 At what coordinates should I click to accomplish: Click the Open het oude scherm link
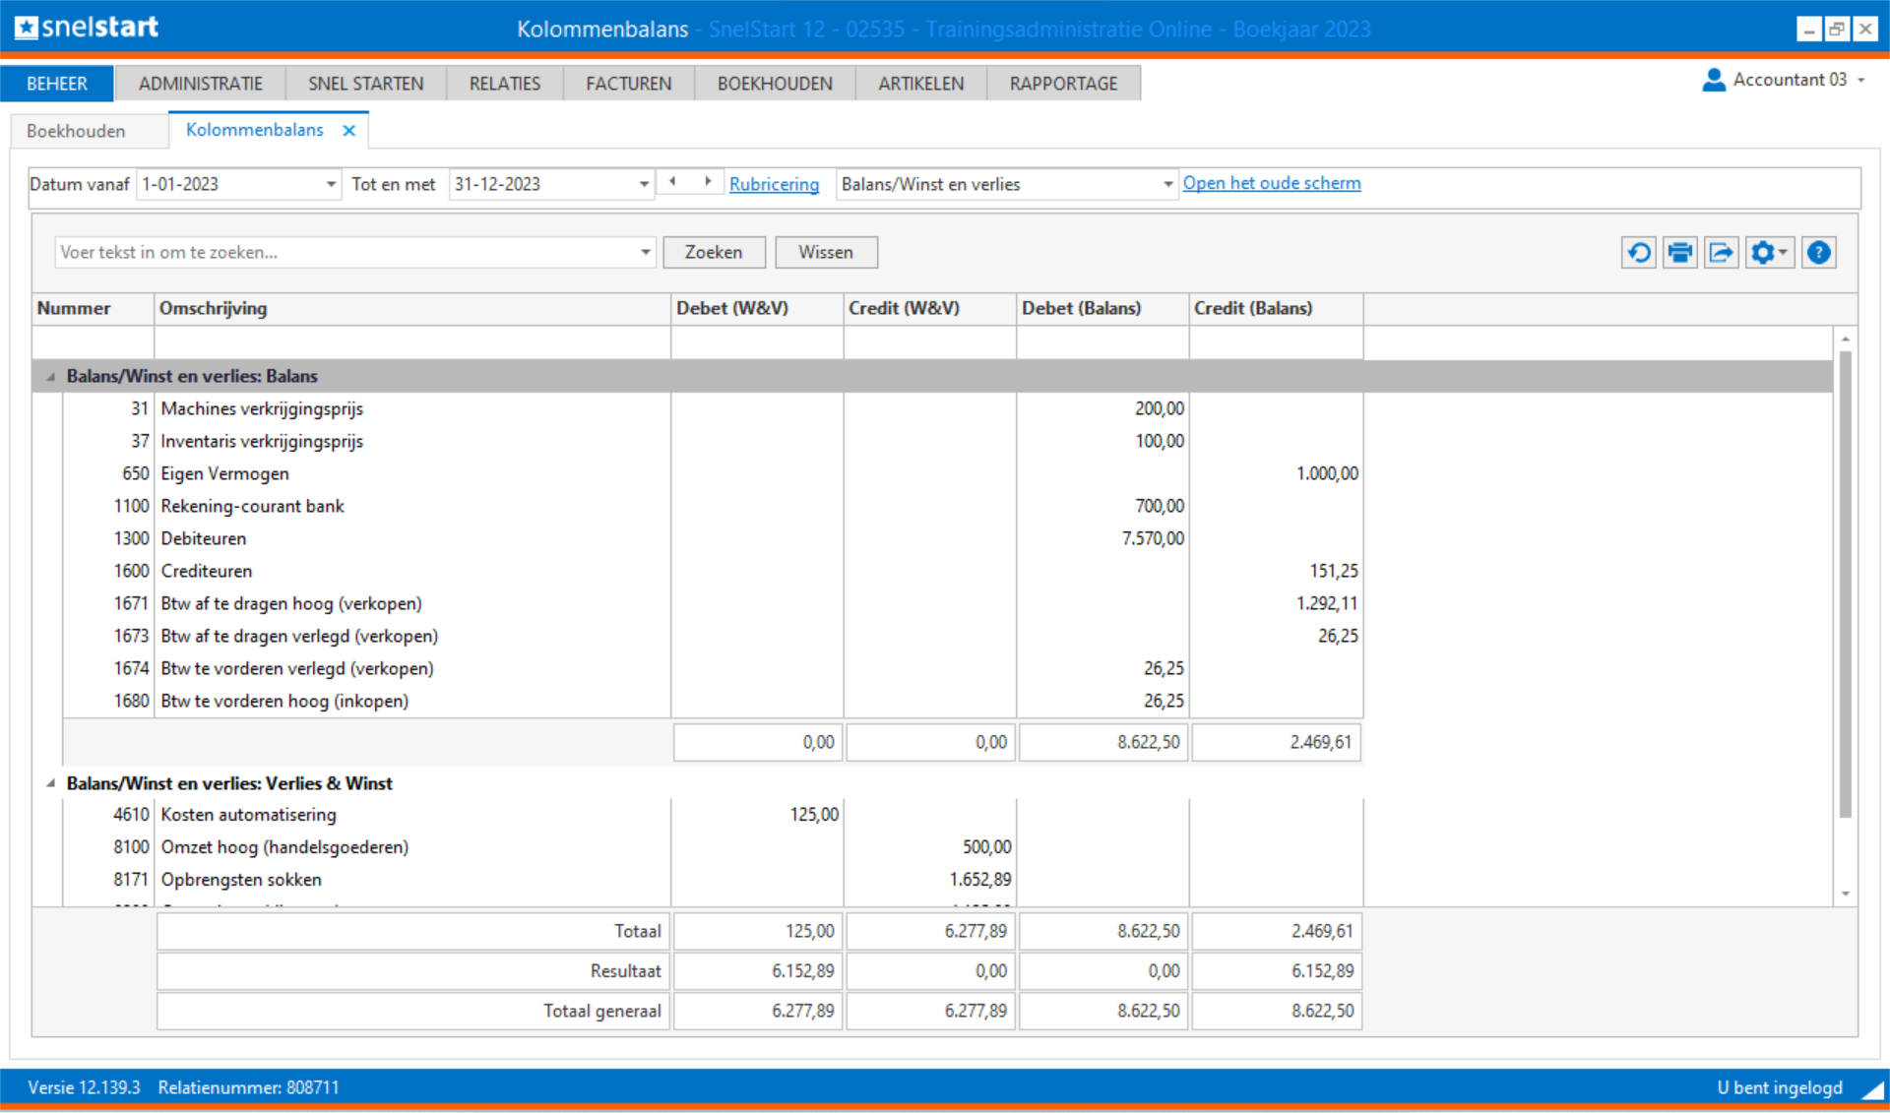tap(1271, 183)
